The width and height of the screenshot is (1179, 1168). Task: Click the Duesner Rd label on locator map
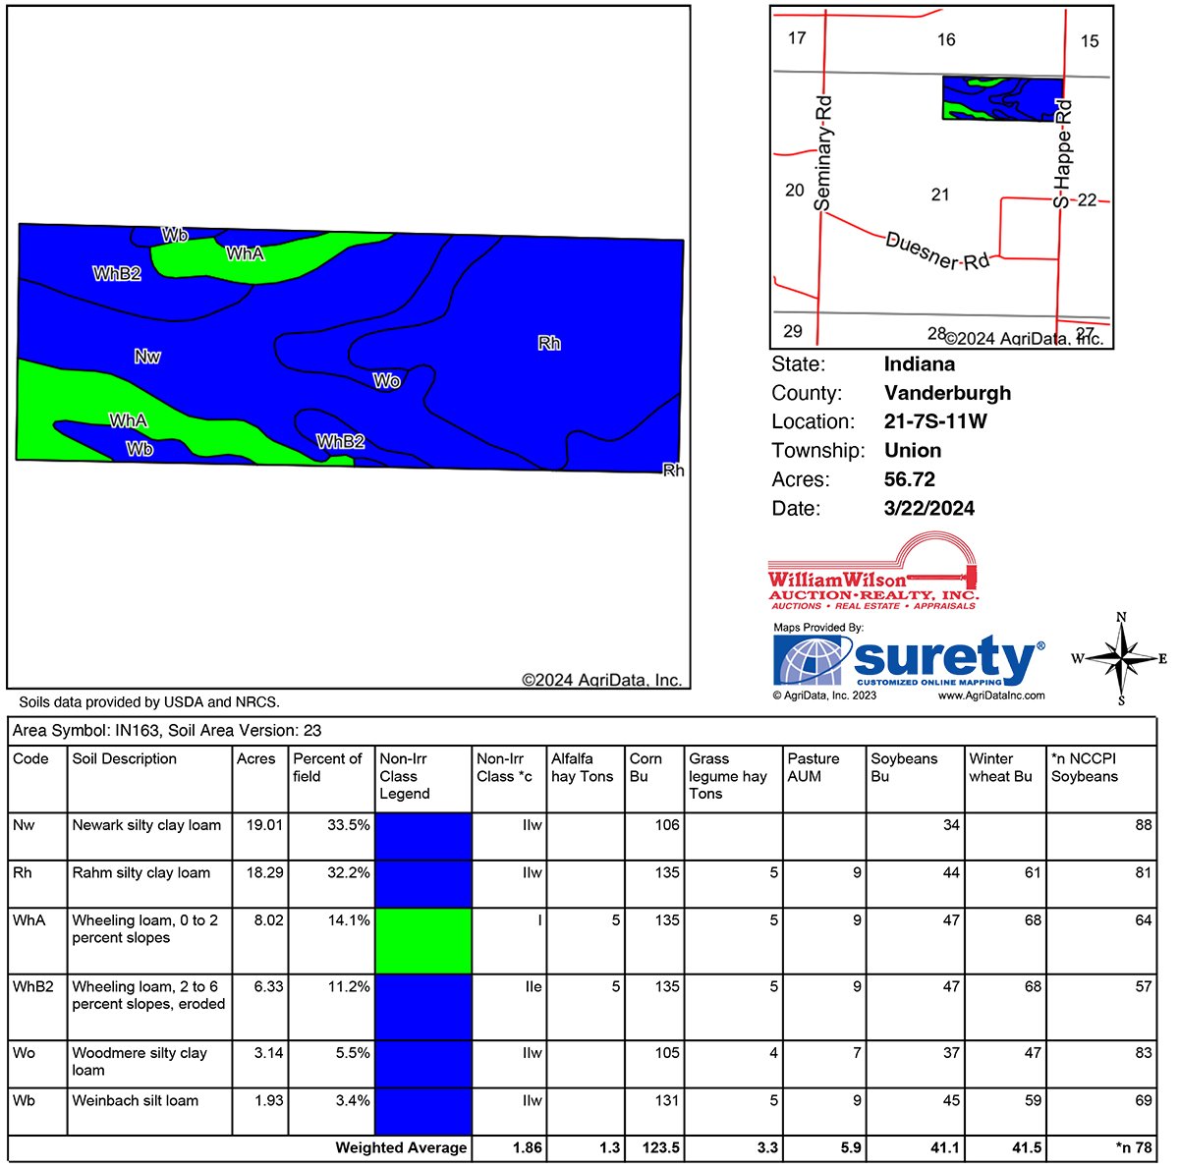click(936, 250)
